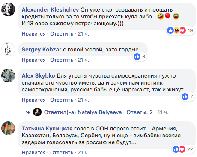Open the 21 ч. timestamp on Kobzar's comment
Viewport: 197px width, 157px height.
tap(84, 60)
